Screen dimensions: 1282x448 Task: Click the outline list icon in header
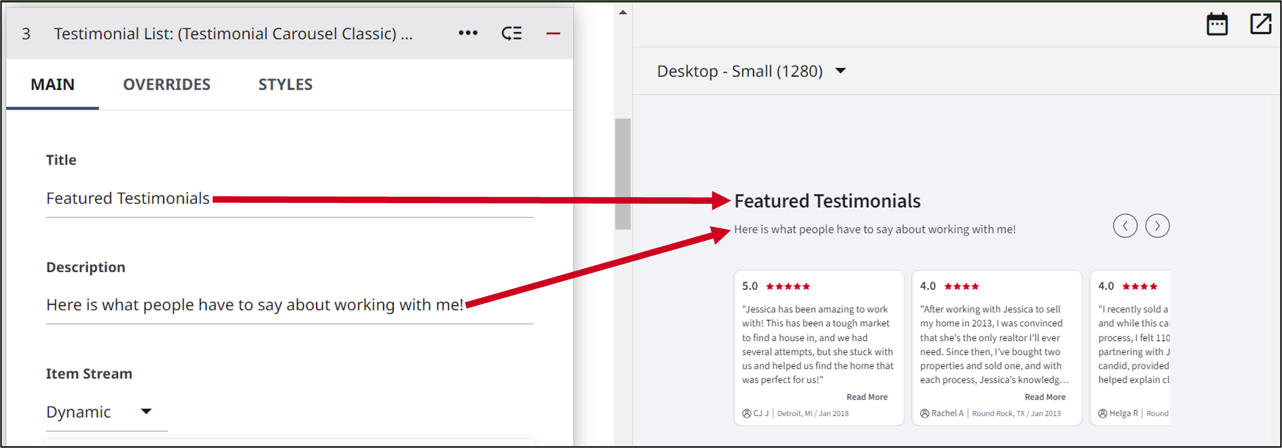pos(511,33)
